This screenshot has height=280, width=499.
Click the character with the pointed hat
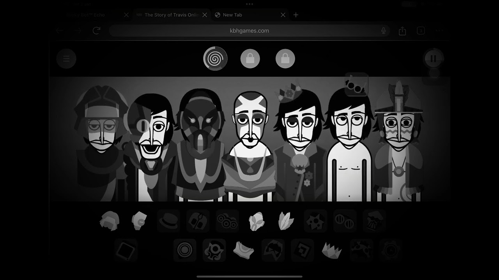point(398,142)
